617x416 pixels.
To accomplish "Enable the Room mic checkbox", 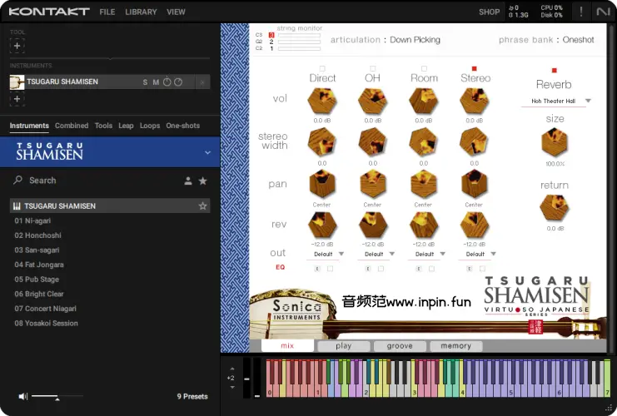I will point(424,68).
